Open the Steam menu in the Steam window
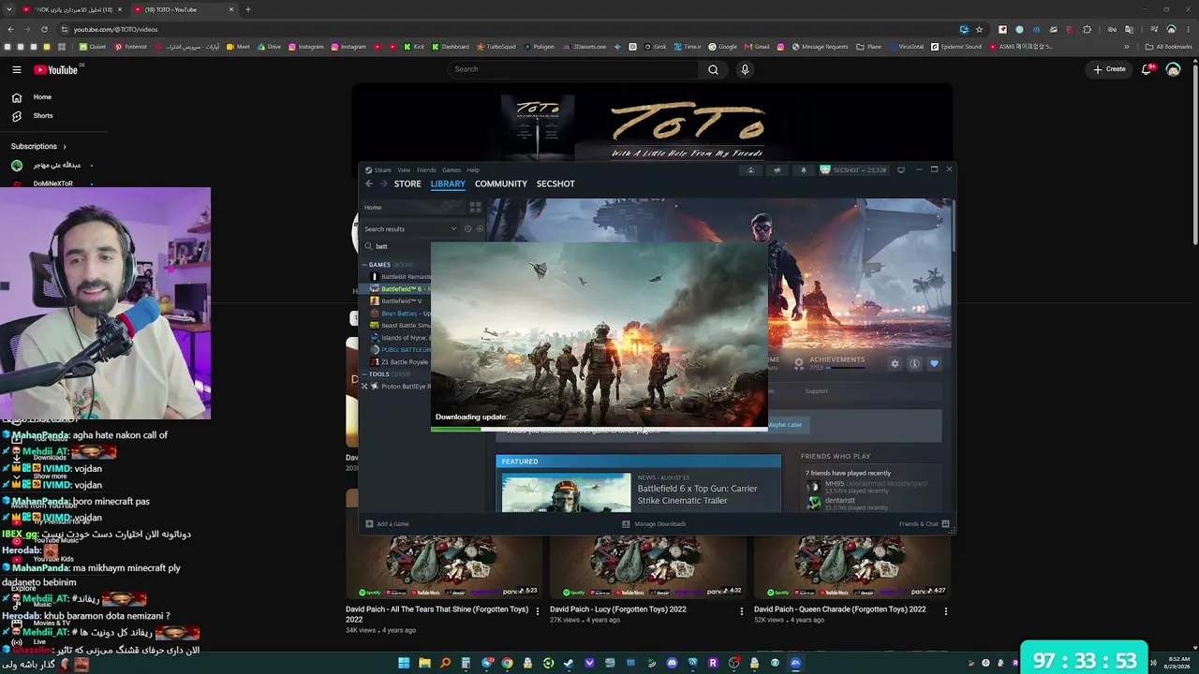The image size is (1199, 674). 378,170
